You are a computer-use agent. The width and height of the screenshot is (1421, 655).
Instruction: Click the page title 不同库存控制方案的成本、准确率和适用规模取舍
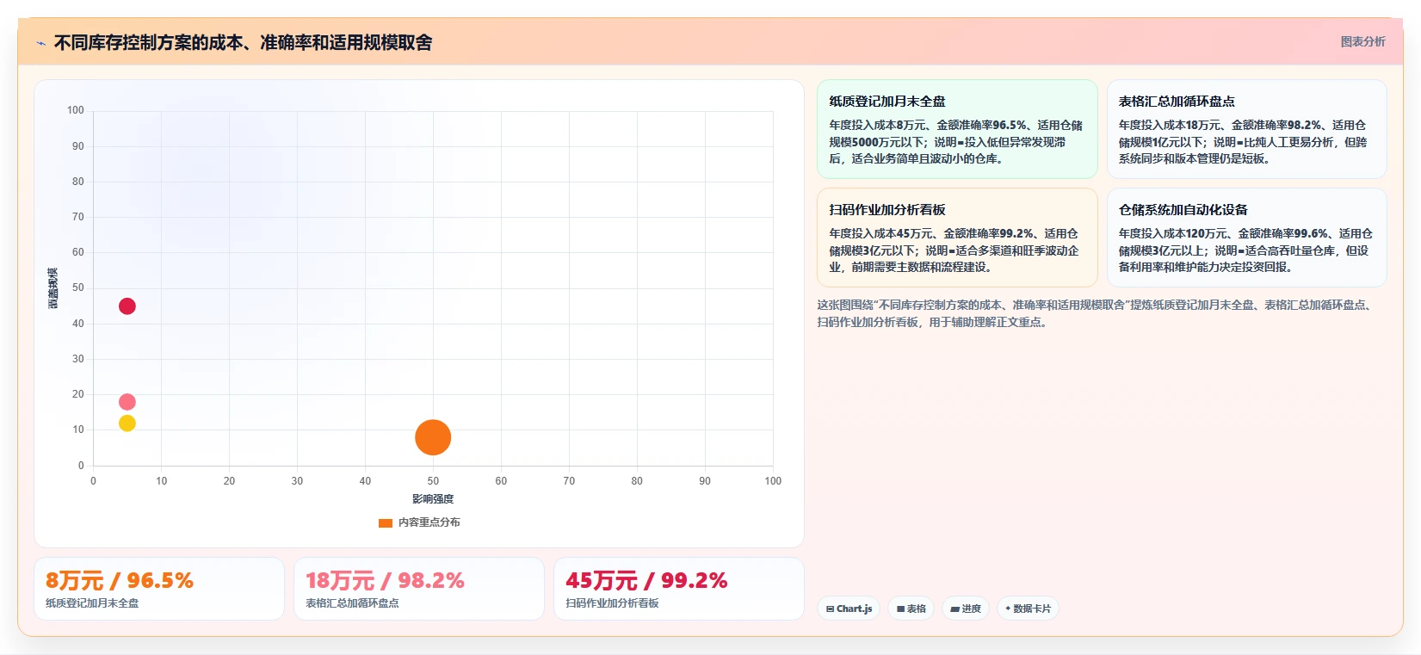coord(243,43)
